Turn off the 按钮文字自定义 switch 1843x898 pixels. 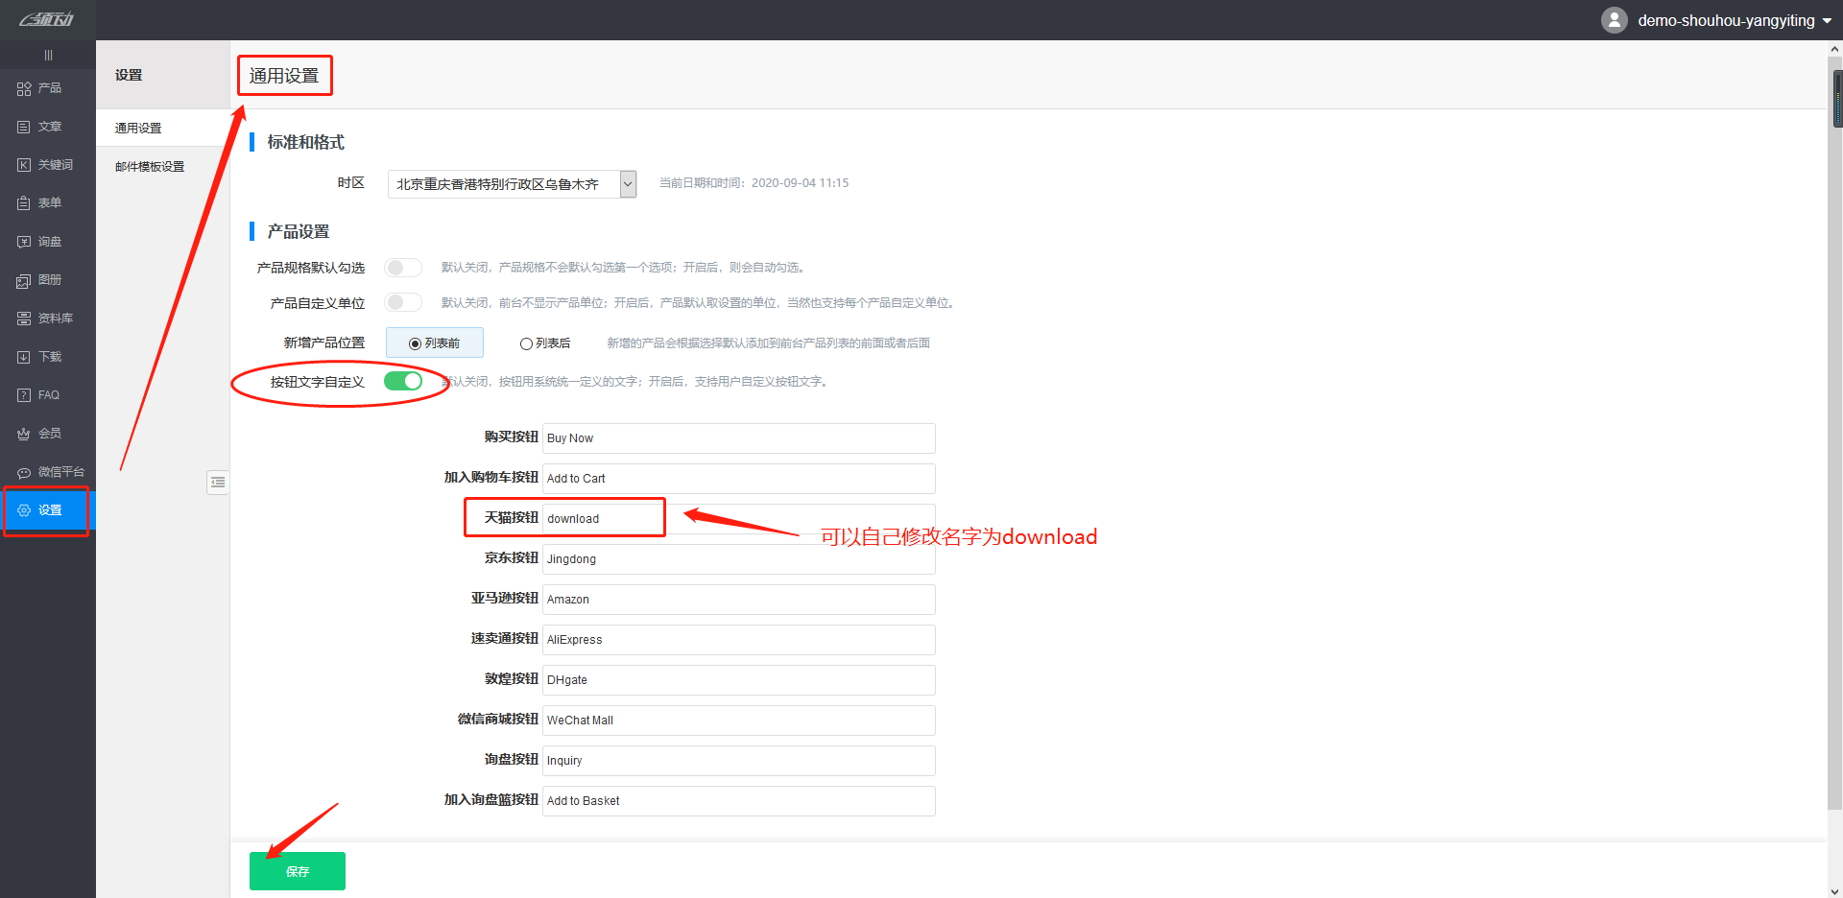(403, 381)
